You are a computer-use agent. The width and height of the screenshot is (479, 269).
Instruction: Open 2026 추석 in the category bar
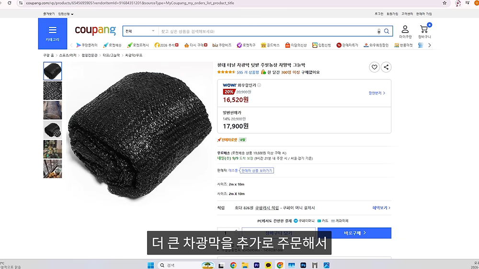click(167, 45)
